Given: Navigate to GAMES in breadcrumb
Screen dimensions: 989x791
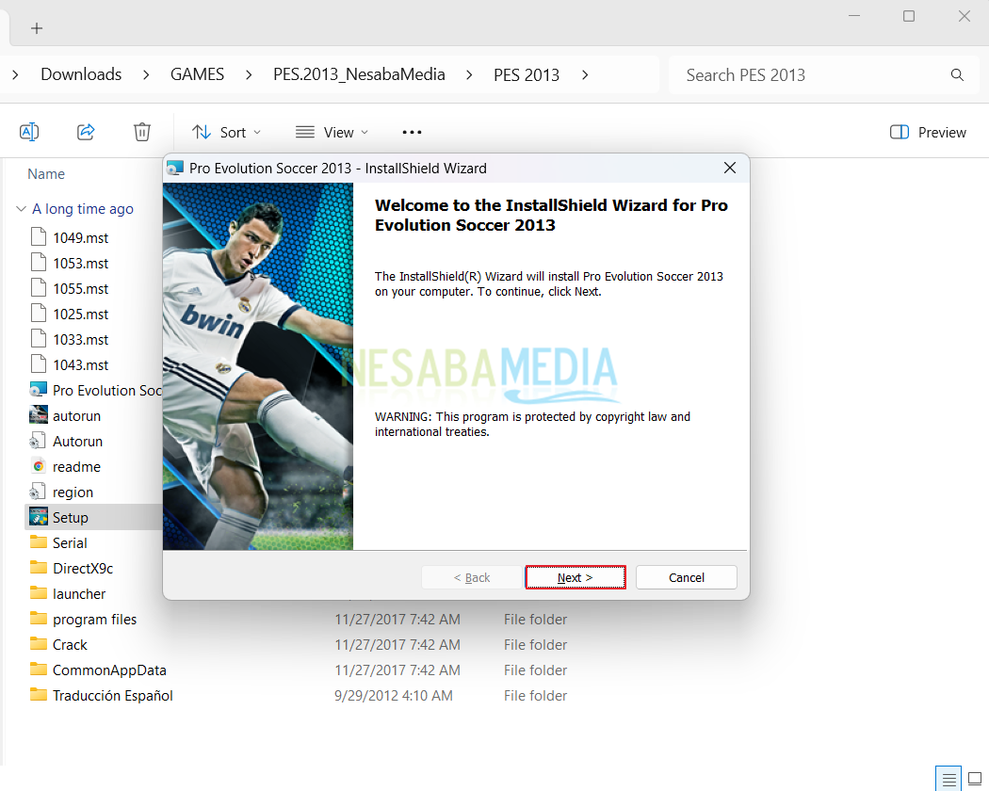Looking at the screenshot, I should click(198, 74).
